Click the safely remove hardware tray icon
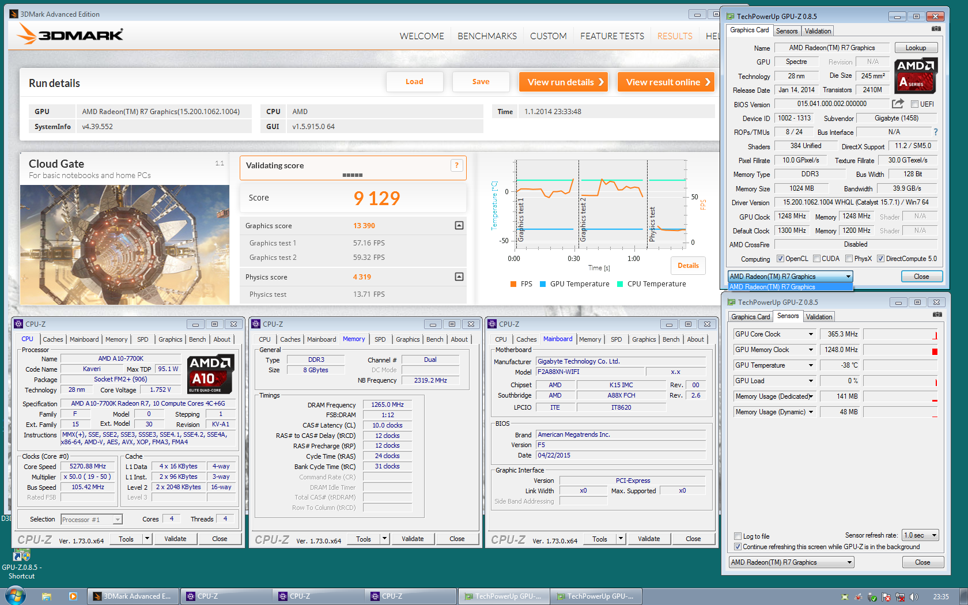 tap(872, 597)
